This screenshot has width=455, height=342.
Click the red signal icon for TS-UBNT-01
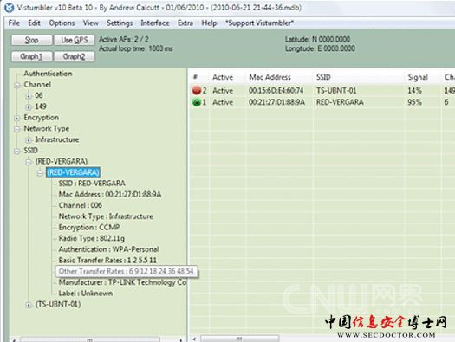click(x=197, y=90)
